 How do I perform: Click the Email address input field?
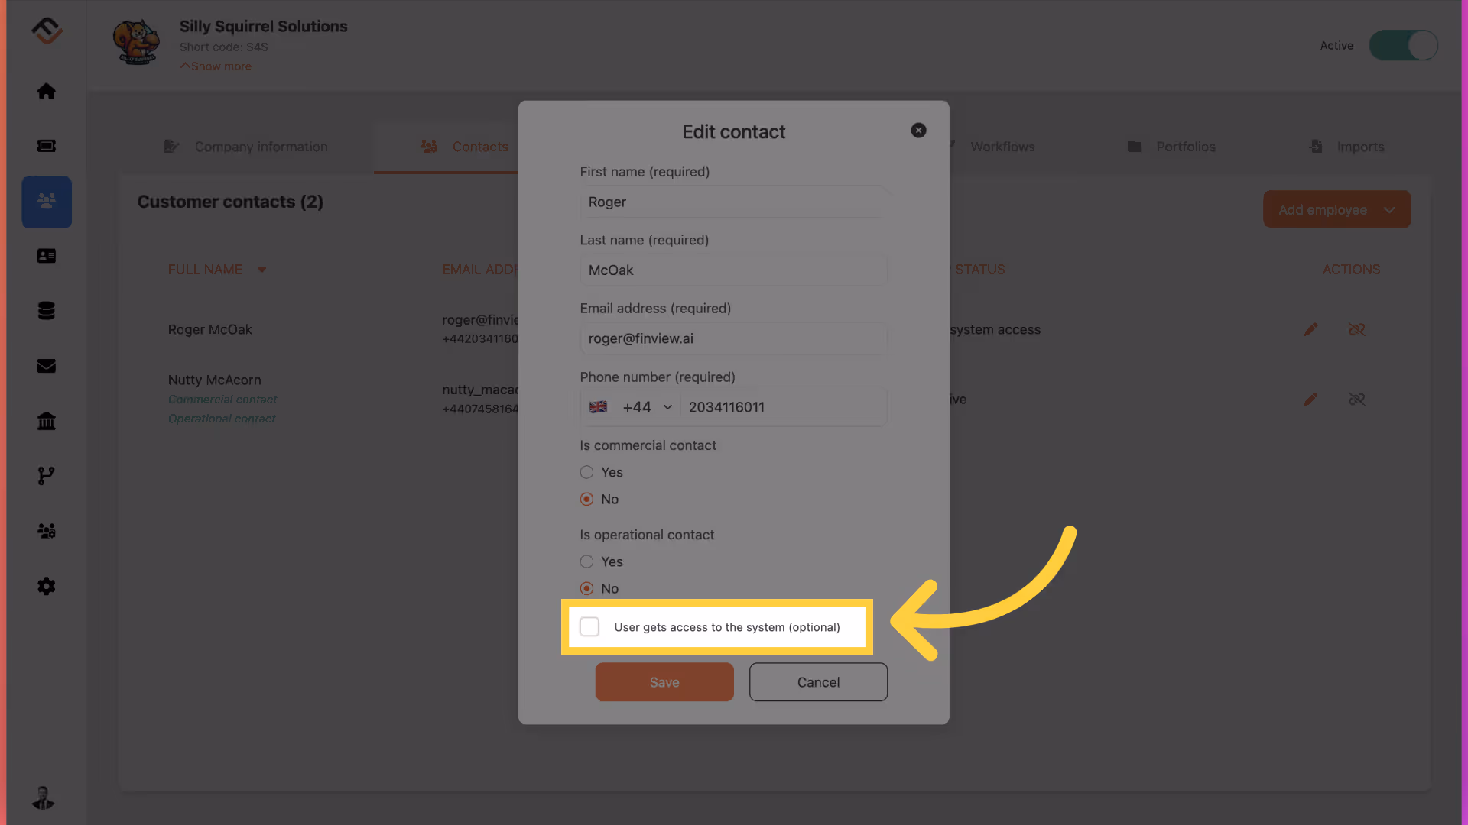732,338
